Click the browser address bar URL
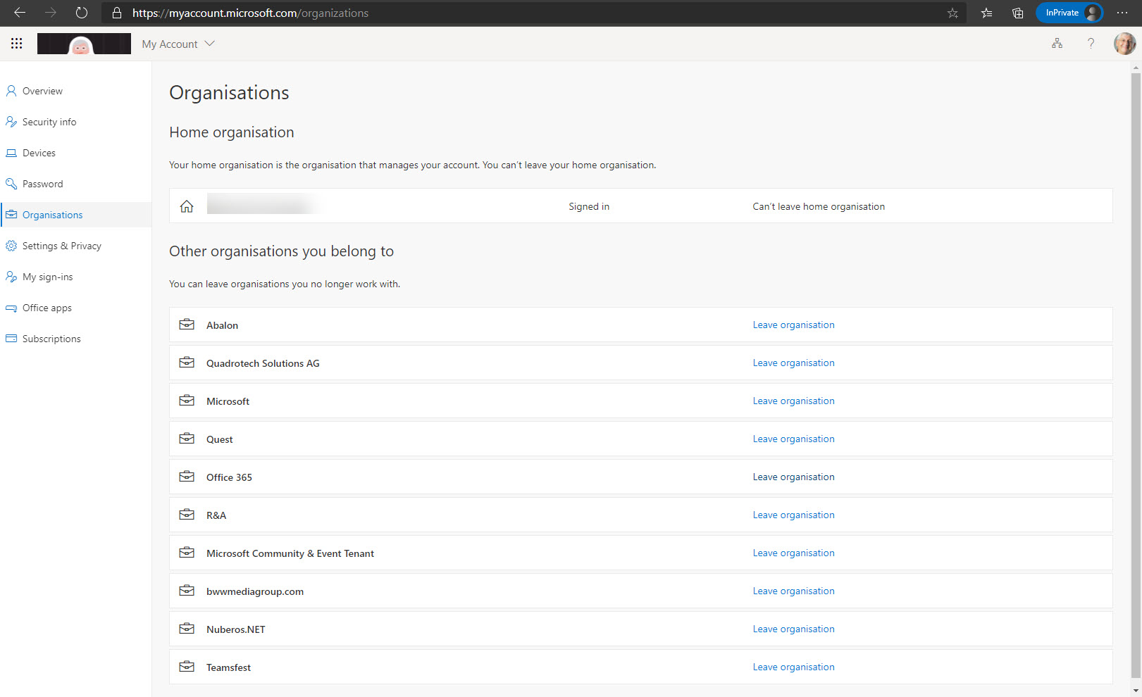Screen dimensions: 1142x697 click(x=250, y=13)
